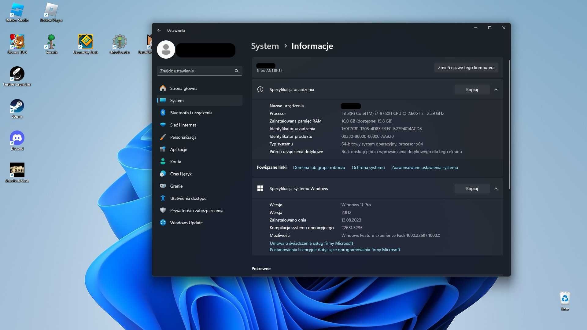Click the Windows 11 Pro edition value
587x330 pixels.
tap(356, 205)
